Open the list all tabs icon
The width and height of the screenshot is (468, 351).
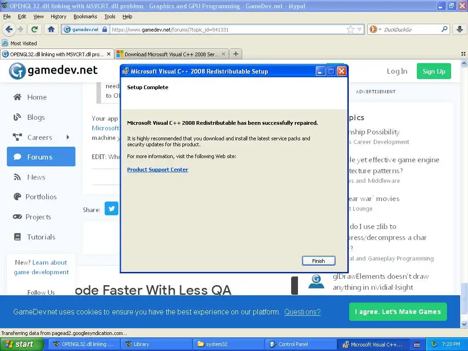(x=463, y=54)
